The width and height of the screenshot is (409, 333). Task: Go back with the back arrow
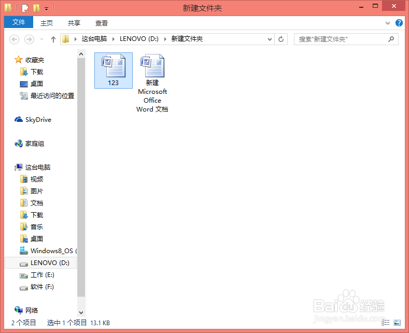[14, 39]
